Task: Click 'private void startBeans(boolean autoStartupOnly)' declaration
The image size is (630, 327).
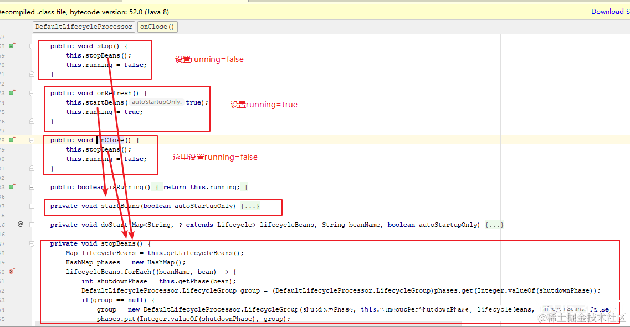Action: 142,206
